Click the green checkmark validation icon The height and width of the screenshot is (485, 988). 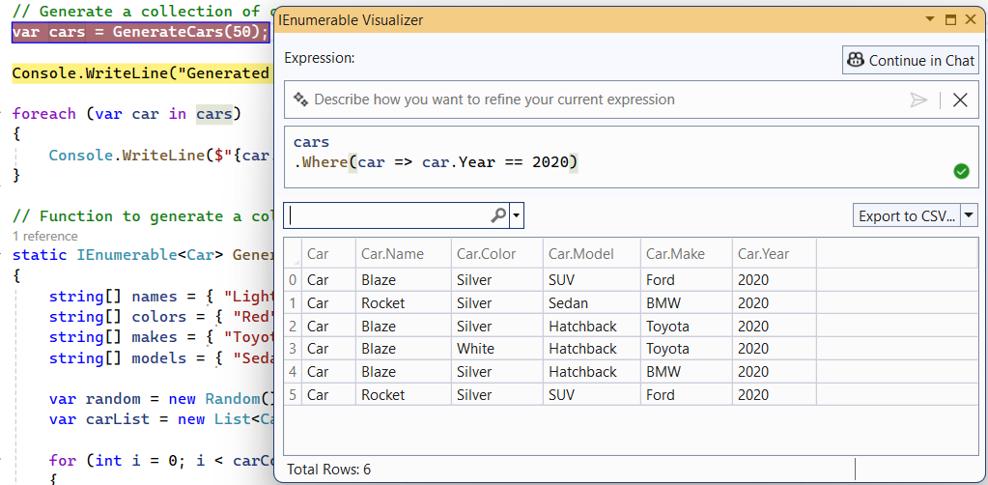coord(961,171)
